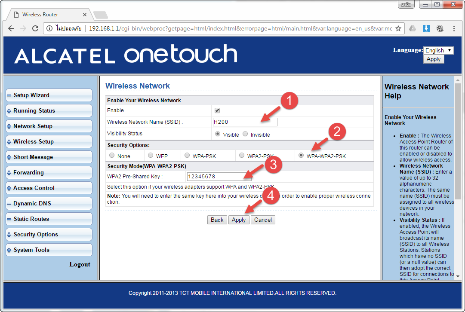
Task: Click help panel scrollbar up arrow
Action: (x=458, y=80)
